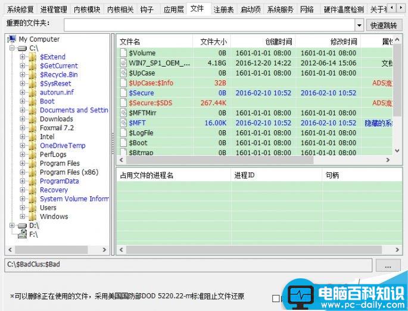Click the F:\ removable drive icon
Screen dimensions: 408x311
(x=23, y=234)
